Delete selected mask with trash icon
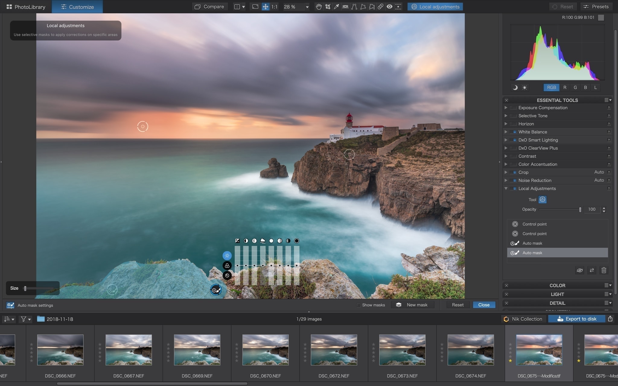This screenshot has height=386, width=618. click(604, 270)
